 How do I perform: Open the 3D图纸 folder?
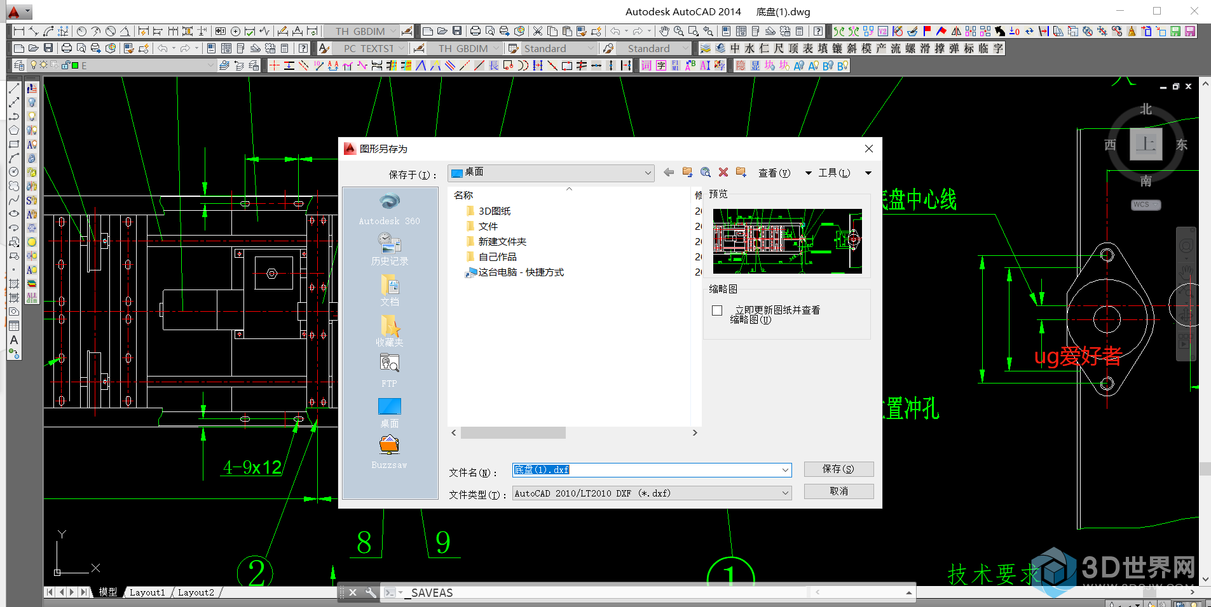(x=488, y=211)
